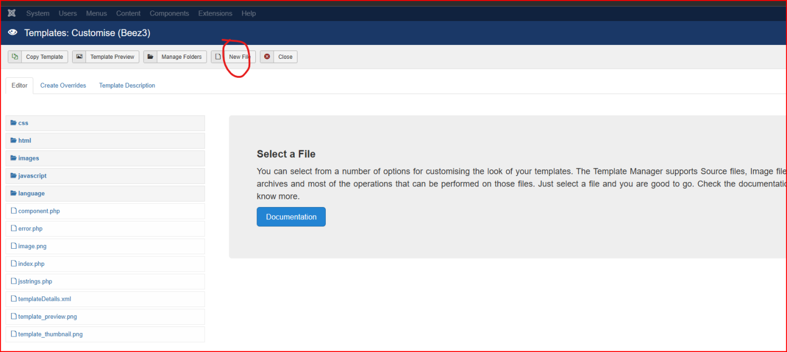Open the Extensions menu
787x352 pixels.
point(215,13)
